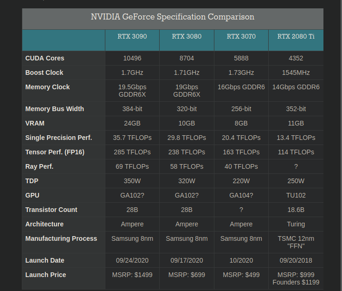Image resolution: width=342 pixels, height=291 pixels.
Task: Click the GPU row label
Action: 32,195
